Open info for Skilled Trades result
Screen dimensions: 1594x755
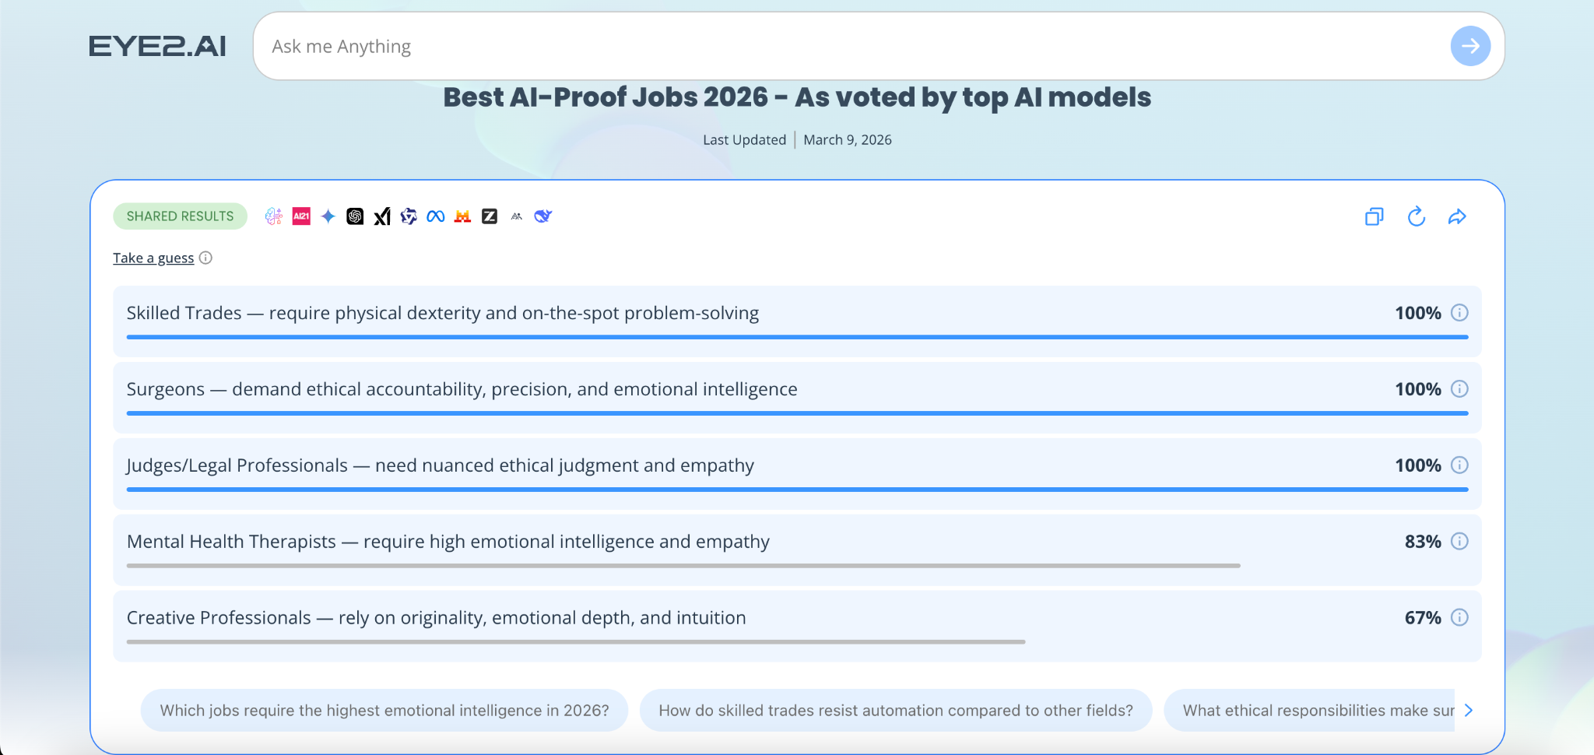pyautogui.click(x=1459, y=313)
